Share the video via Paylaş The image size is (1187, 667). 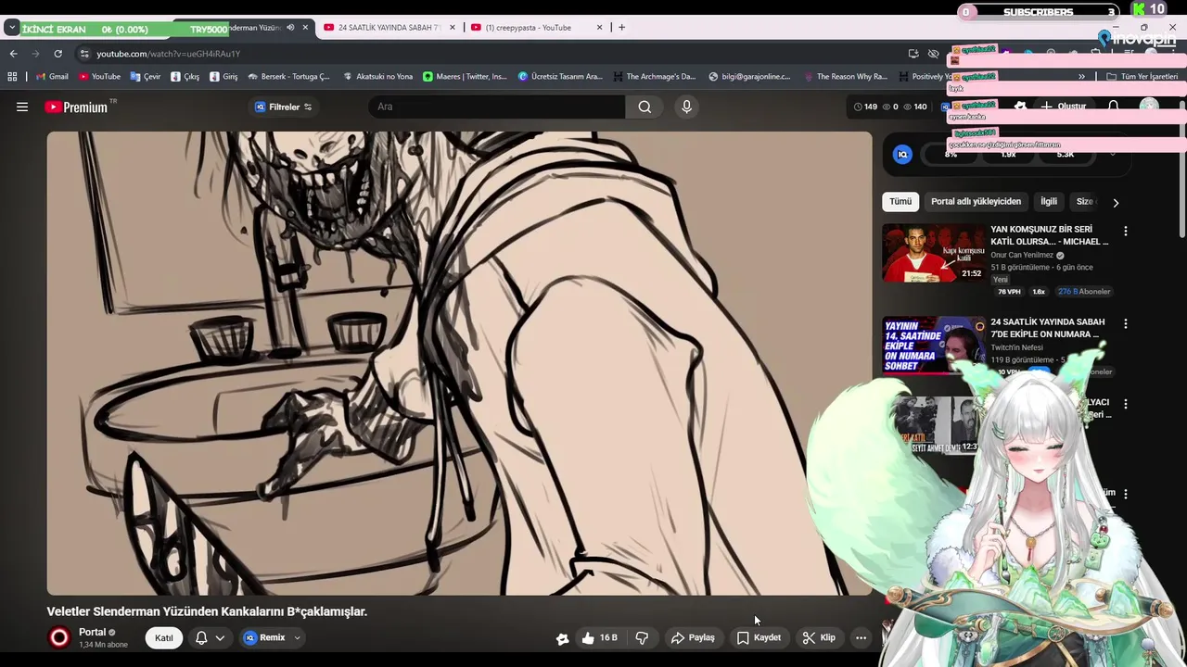(694, 637)
